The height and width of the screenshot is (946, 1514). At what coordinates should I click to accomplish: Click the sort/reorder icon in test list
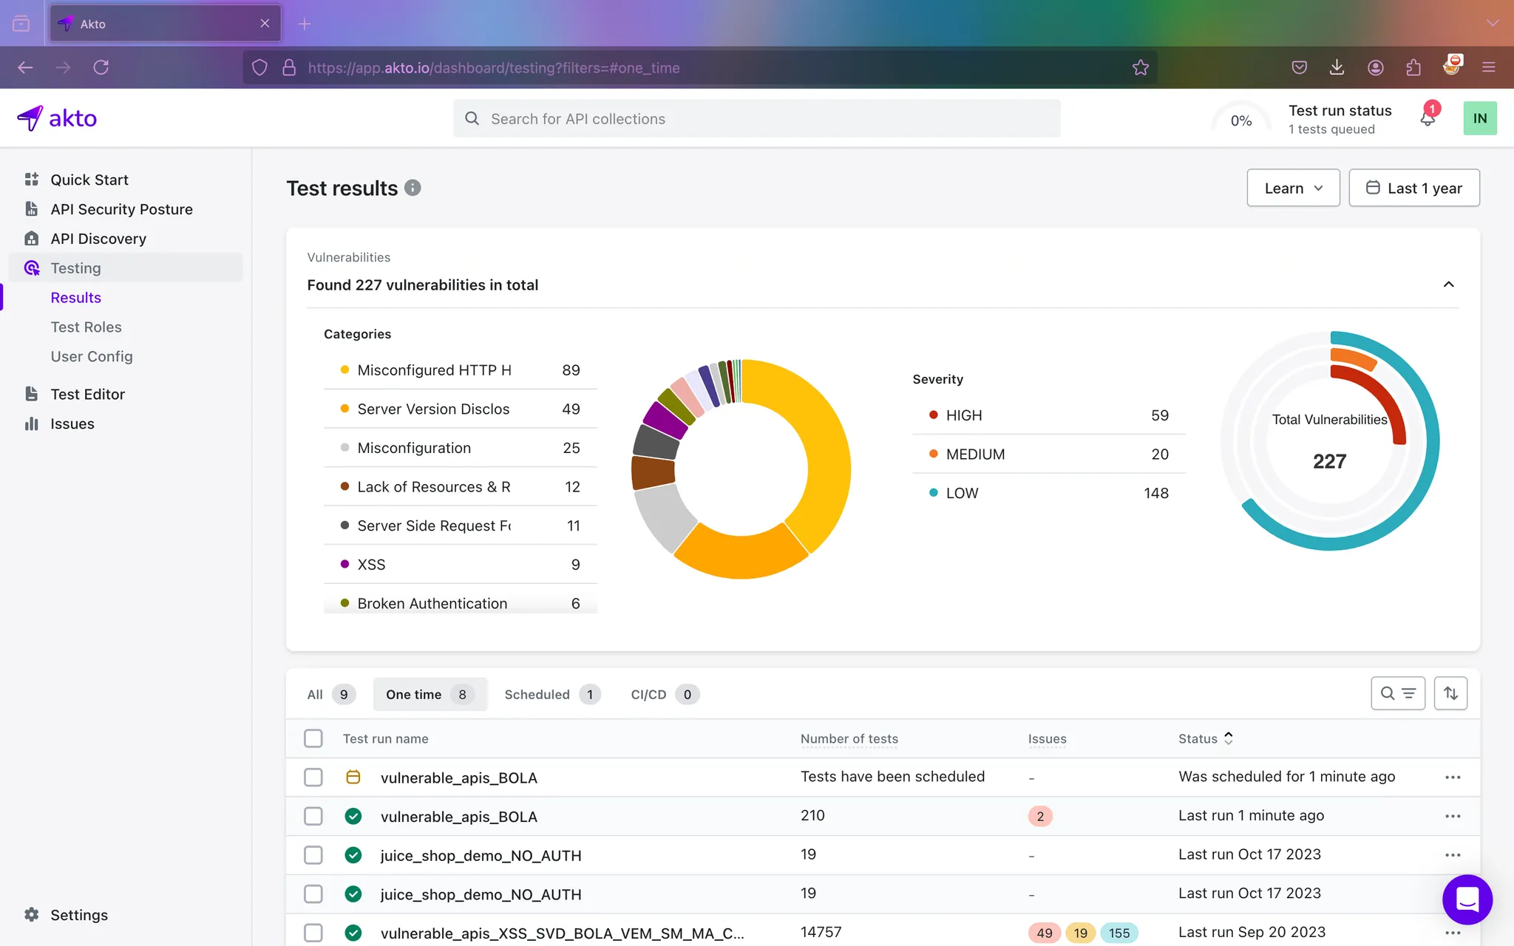(x=1450, y=693)
